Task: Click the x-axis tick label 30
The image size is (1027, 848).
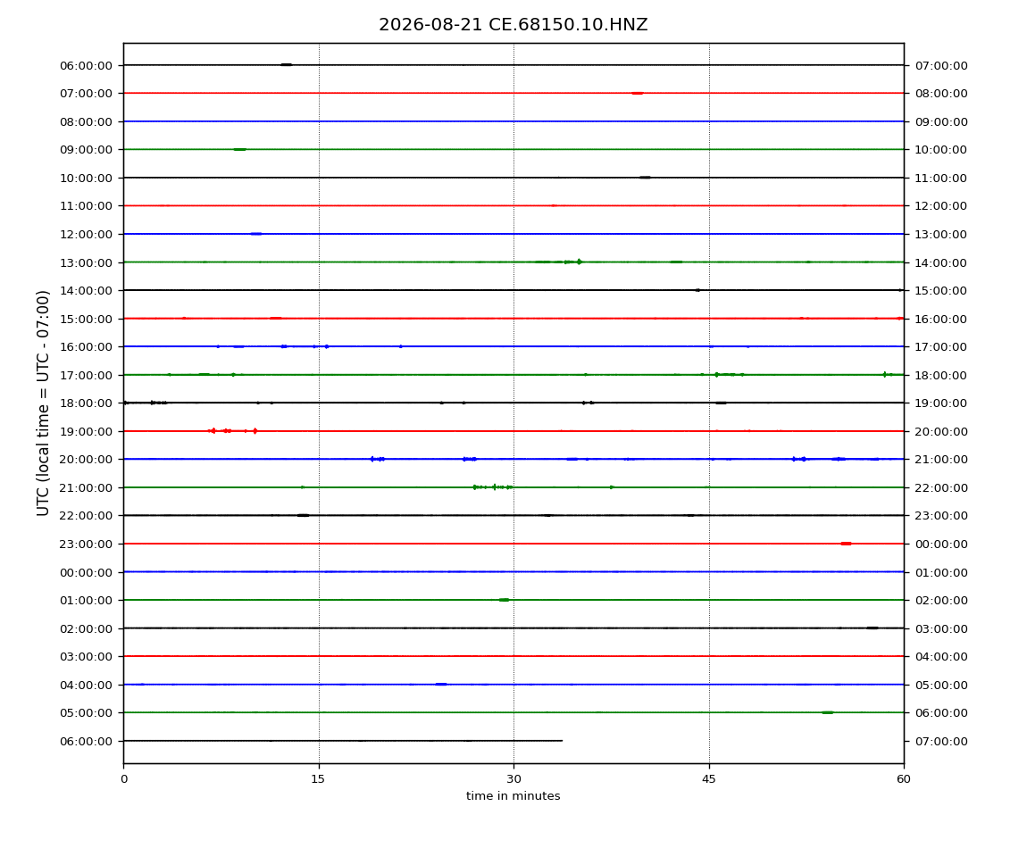Action: coord(513,779)
